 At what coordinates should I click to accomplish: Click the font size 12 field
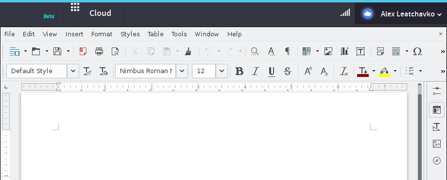tap(204, 71)
